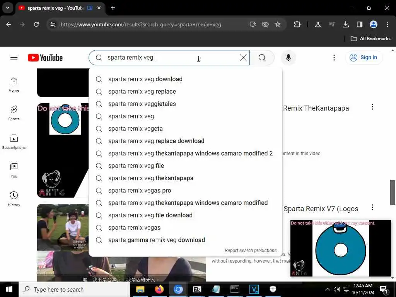Click the Sign in button
Image resolution: width=396 pixels, height=297 pixels.
(364, 57)
